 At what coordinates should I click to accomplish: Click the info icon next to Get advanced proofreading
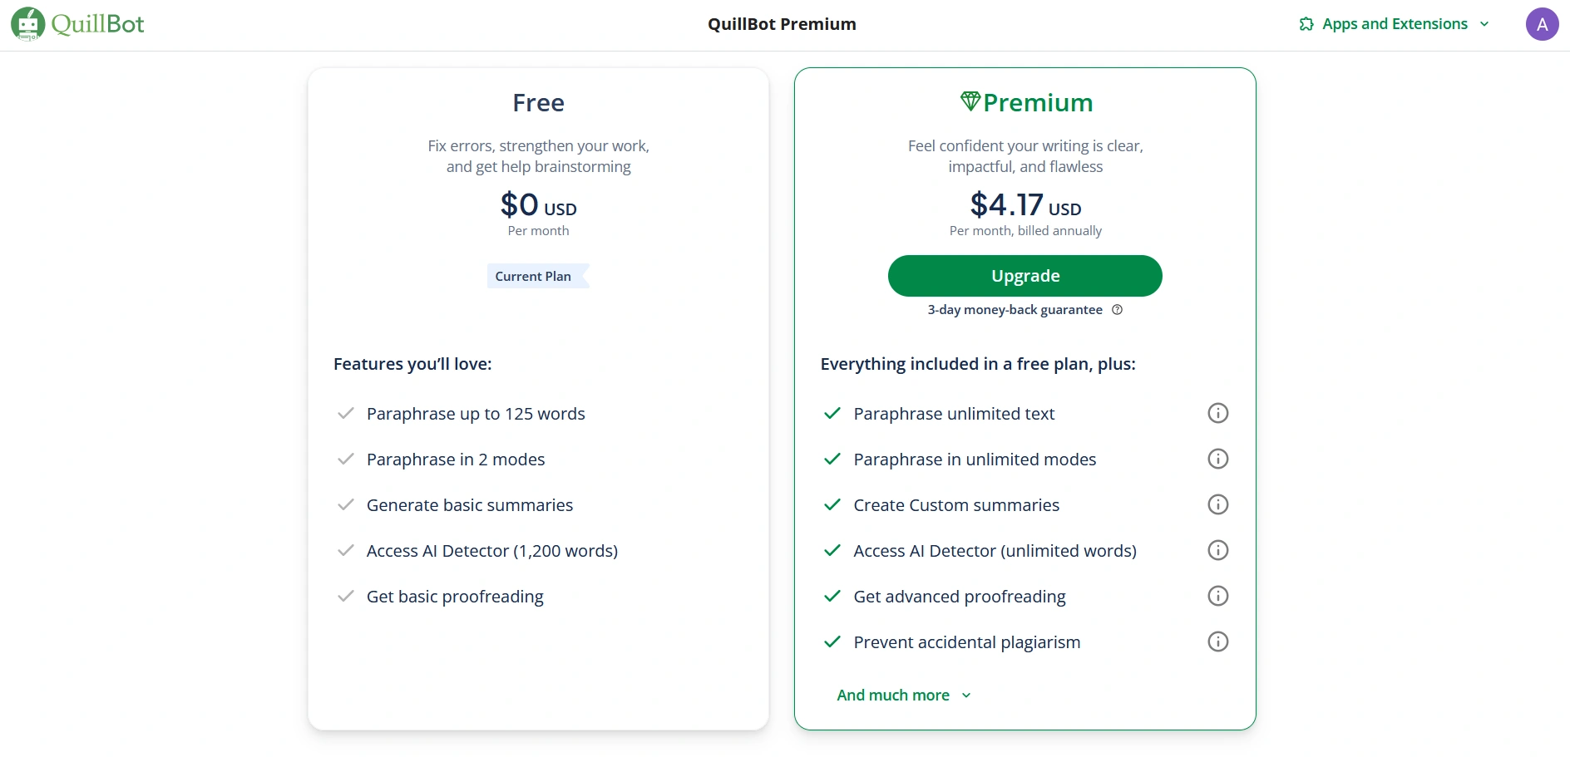1217,595
